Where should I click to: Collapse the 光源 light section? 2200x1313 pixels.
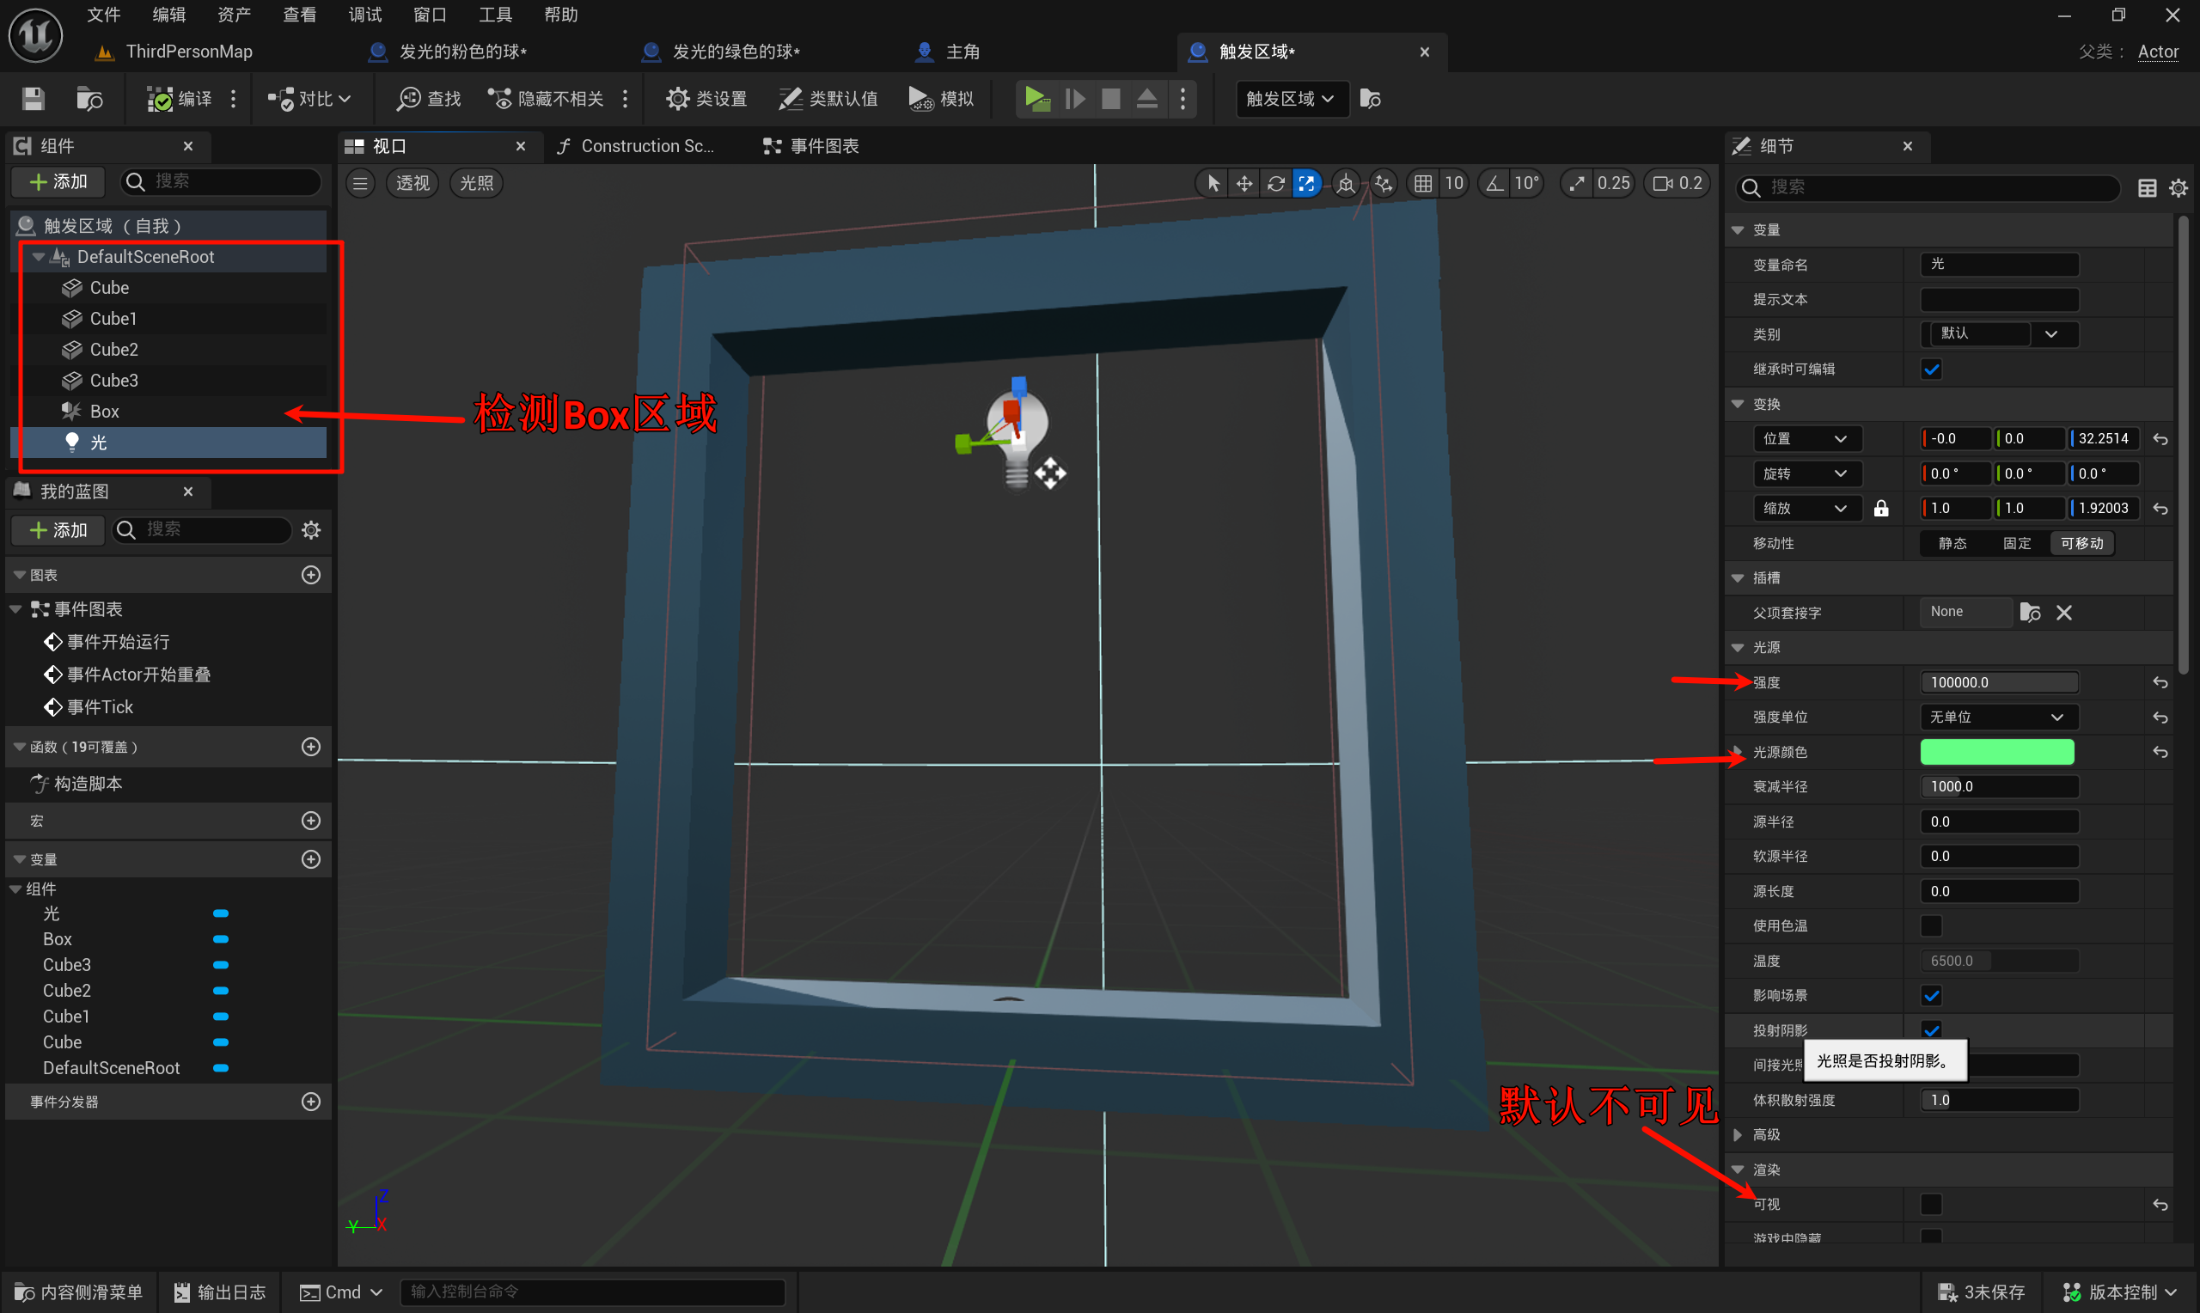[x=1738, y=648]
